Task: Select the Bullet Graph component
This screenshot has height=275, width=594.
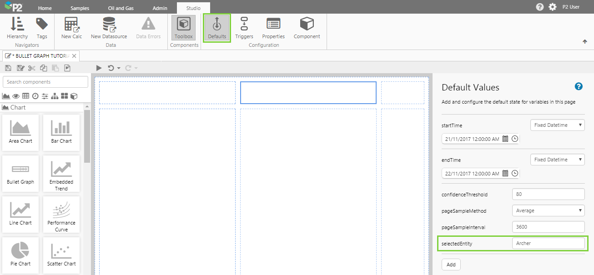Action: pos(20,173)
